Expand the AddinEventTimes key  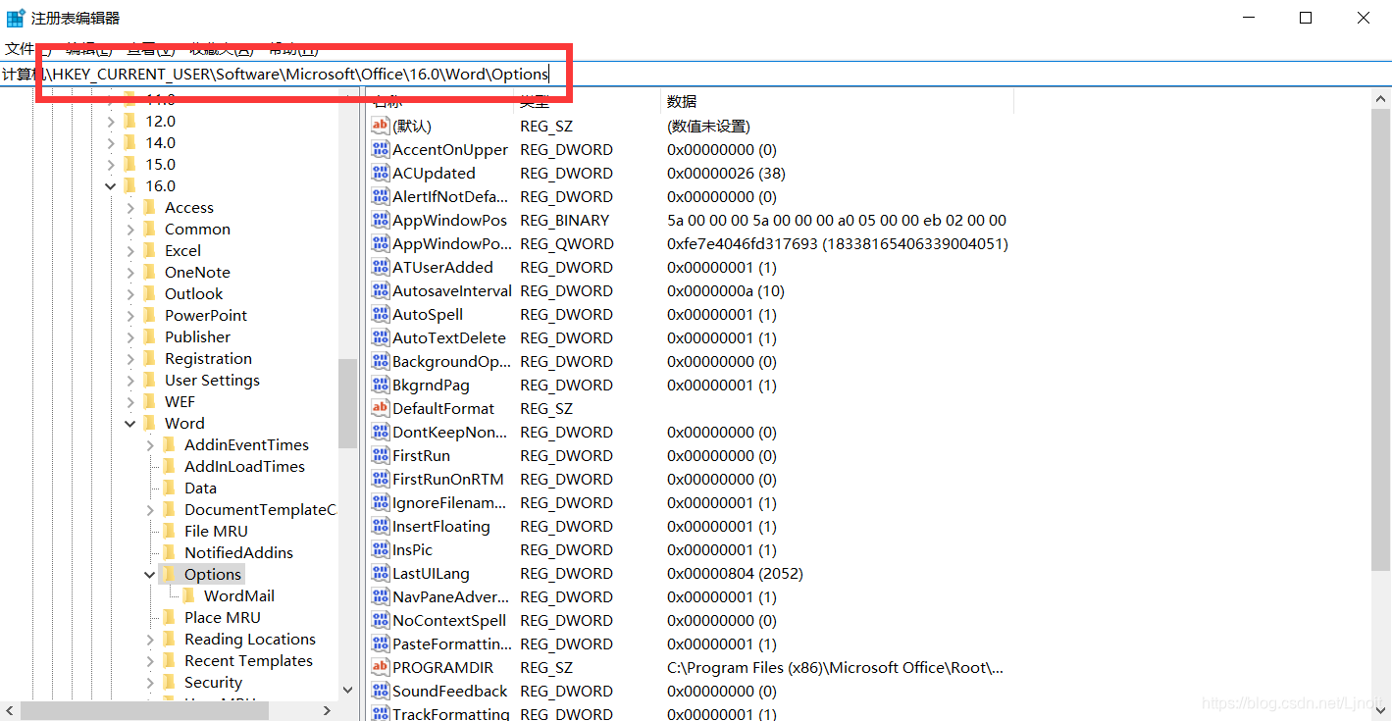(150, 444)
